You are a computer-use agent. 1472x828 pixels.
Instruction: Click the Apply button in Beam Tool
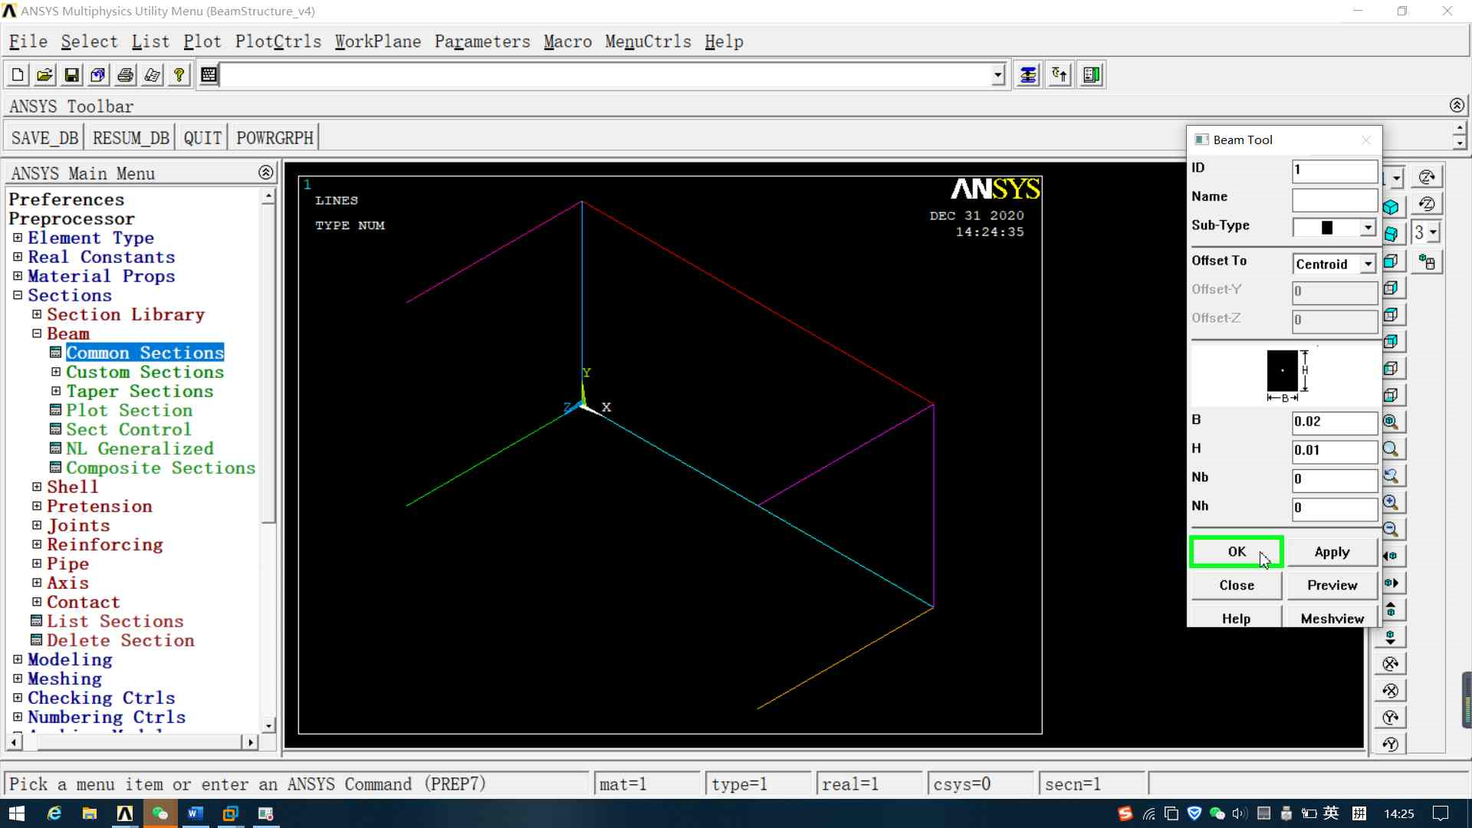tap(1332, 552)
